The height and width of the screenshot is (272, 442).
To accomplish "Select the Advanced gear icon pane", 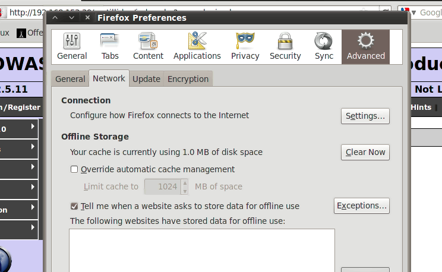I will click(x=365, y=46).
